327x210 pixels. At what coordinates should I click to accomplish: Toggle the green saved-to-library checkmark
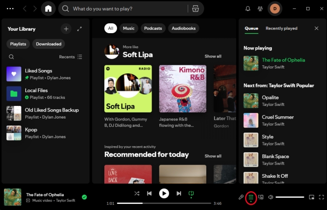pos(84,197)
